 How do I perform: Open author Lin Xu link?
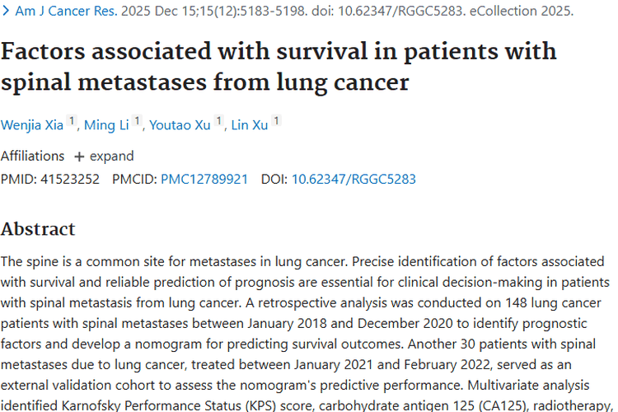click(250, 125)
